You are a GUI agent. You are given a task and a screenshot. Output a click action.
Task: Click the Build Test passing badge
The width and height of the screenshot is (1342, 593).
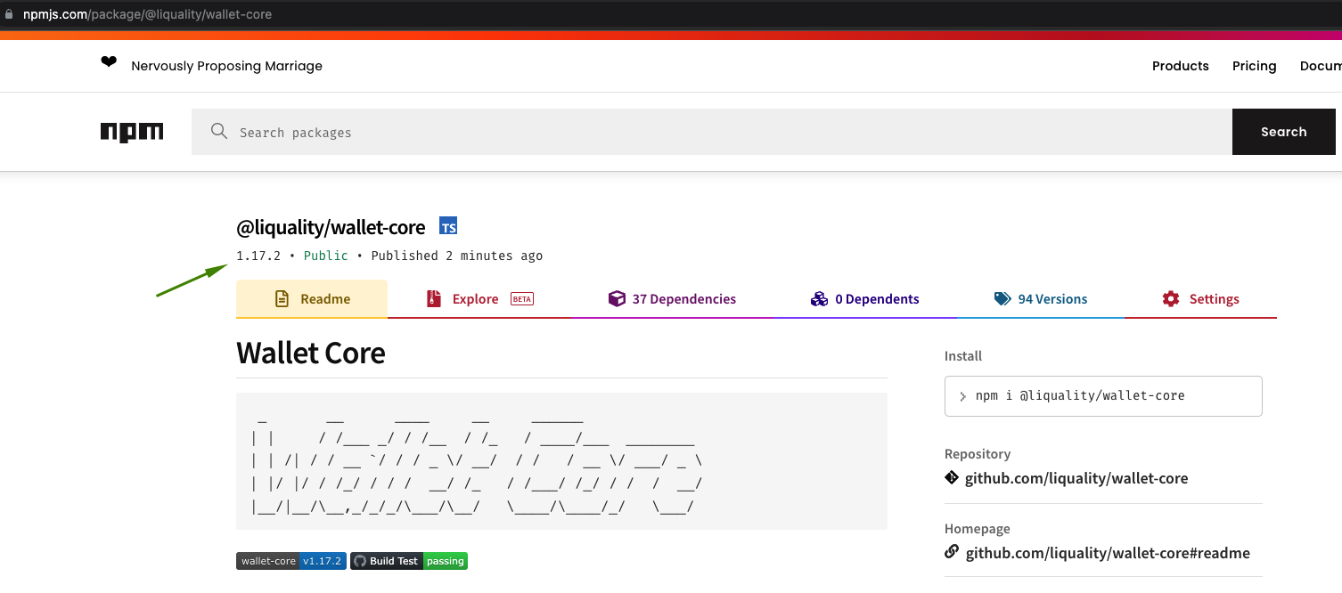(409, 561)
